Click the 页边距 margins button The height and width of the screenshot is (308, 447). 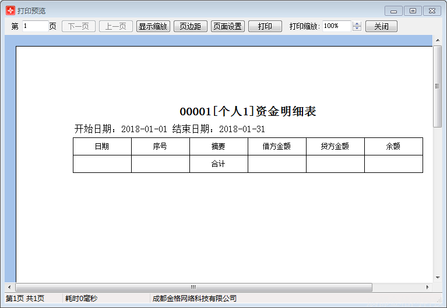point(190,26)
